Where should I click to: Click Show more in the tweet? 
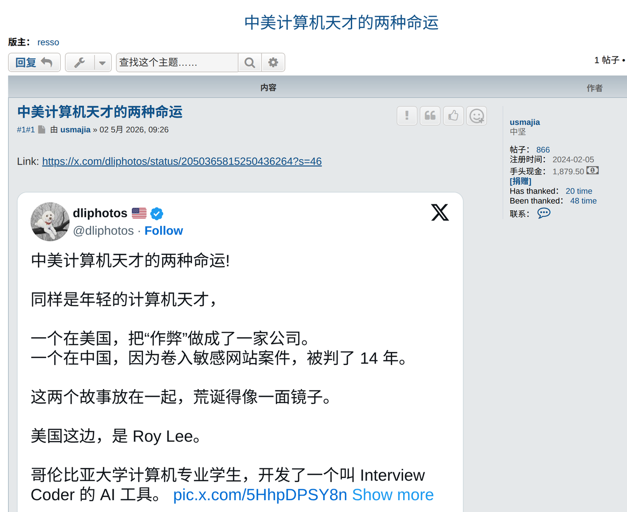click(x=393, y=495)
